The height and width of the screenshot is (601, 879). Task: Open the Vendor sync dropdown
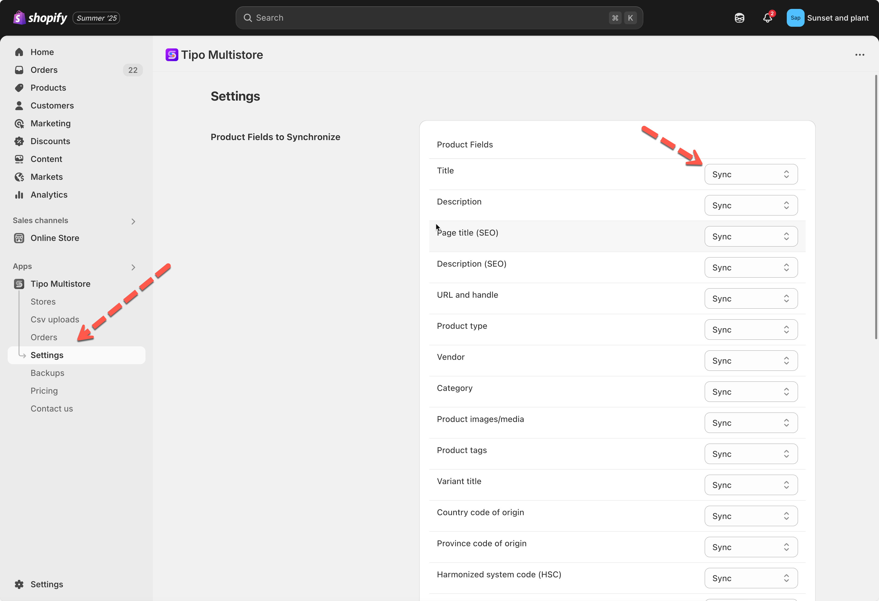click(751, 361)
